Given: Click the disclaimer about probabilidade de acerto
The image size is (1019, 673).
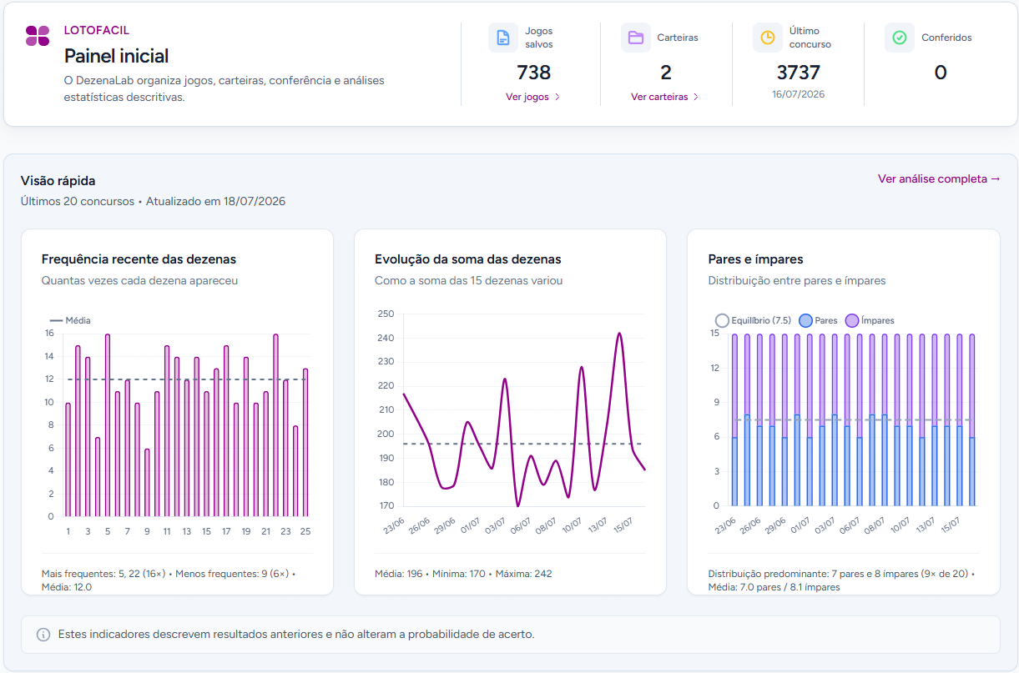Looking at the screenshot, I should 296,635.
